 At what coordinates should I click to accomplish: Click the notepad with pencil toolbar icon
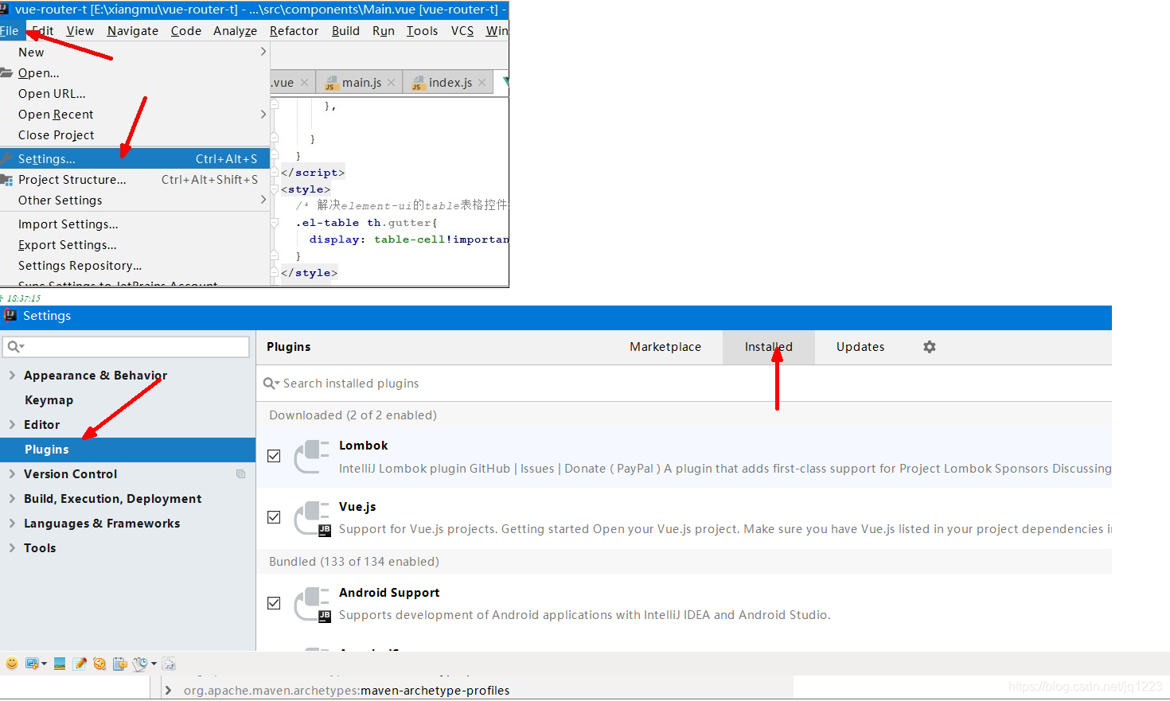80,664
